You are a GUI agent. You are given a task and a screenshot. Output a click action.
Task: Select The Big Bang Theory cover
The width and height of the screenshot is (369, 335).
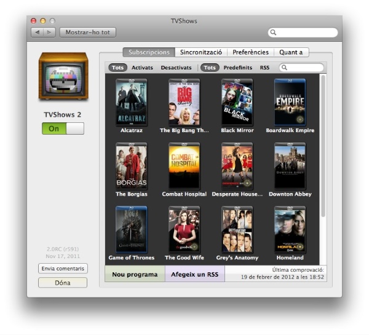(184, 102)
